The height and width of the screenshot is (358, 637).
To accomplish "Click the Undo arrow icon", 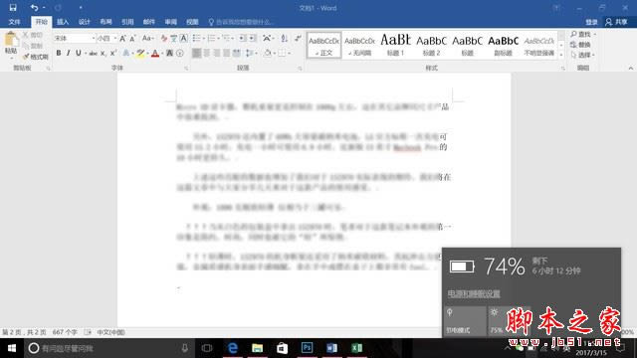I will pyautogui.click(x=34, y=7).
